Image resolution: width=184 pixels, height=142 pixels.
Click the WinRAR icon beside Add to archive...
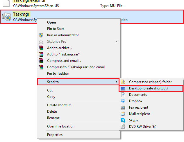41,48
